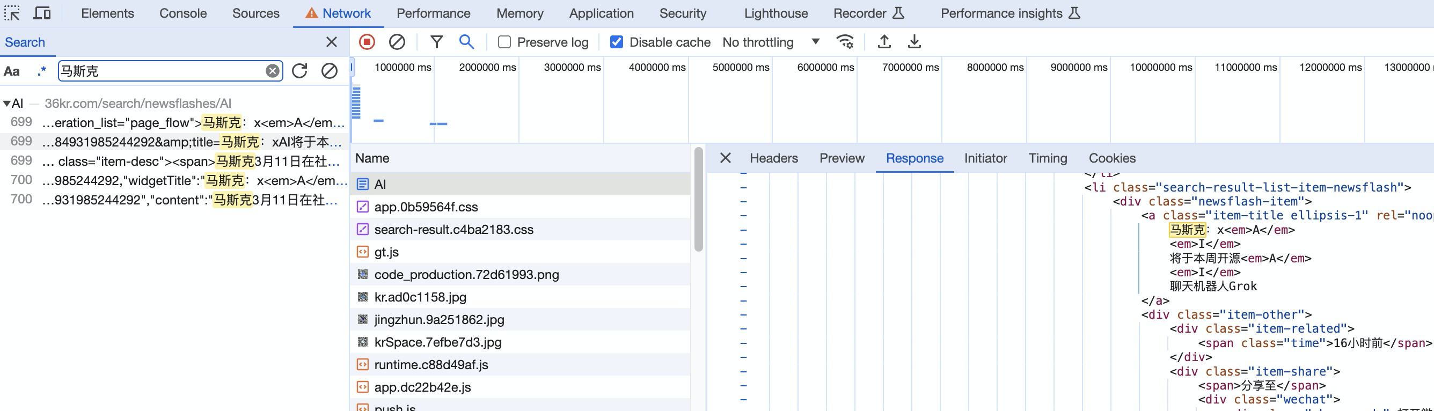Toggle the device toolbar icon

(42, 13)
